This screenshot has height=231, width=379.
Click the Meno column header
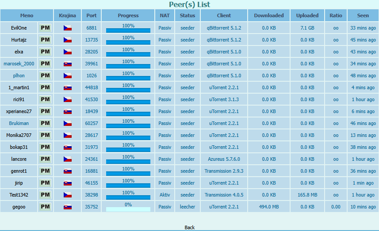pos(27,15)
